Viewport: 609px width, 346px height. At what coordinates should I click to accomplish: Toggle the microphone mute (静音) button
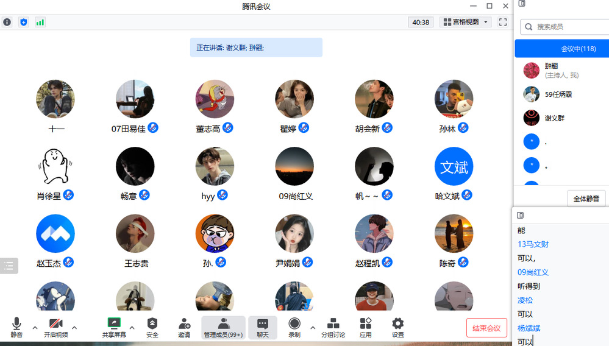tap(16, 328)
